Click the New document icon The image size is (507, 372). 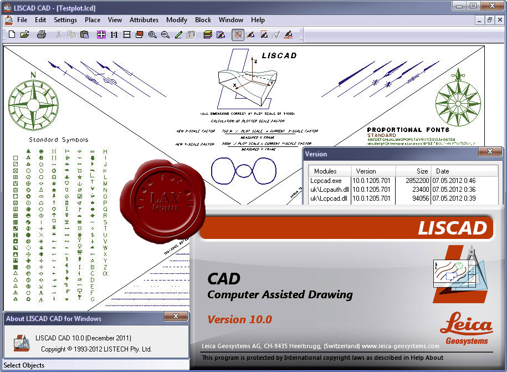tap(12, 34)
